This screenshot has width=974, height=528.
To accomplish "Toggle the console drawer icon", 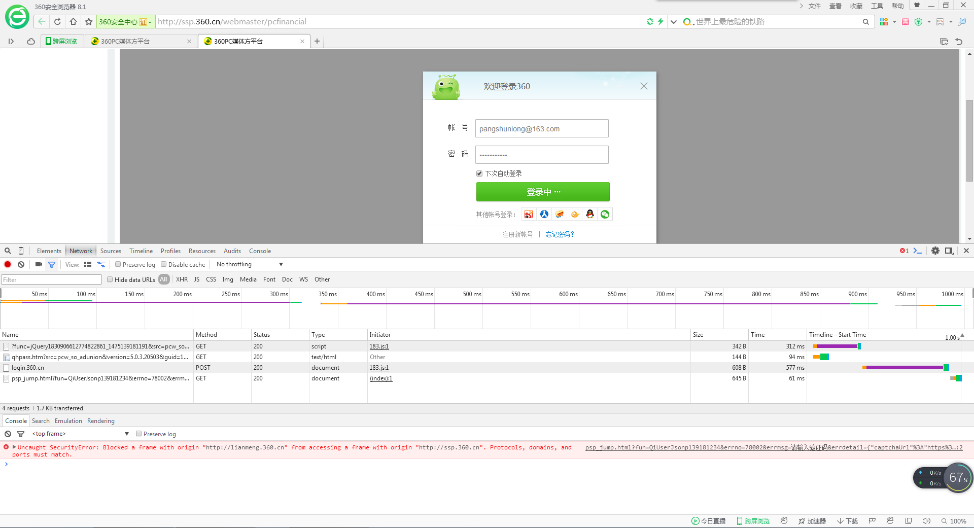I will tap(918, 251).
